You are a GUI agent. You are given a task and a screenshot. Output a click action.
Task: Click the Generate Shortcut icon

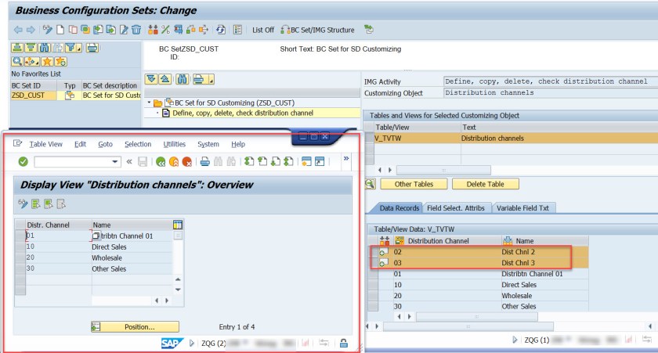[x=320, y=161]
